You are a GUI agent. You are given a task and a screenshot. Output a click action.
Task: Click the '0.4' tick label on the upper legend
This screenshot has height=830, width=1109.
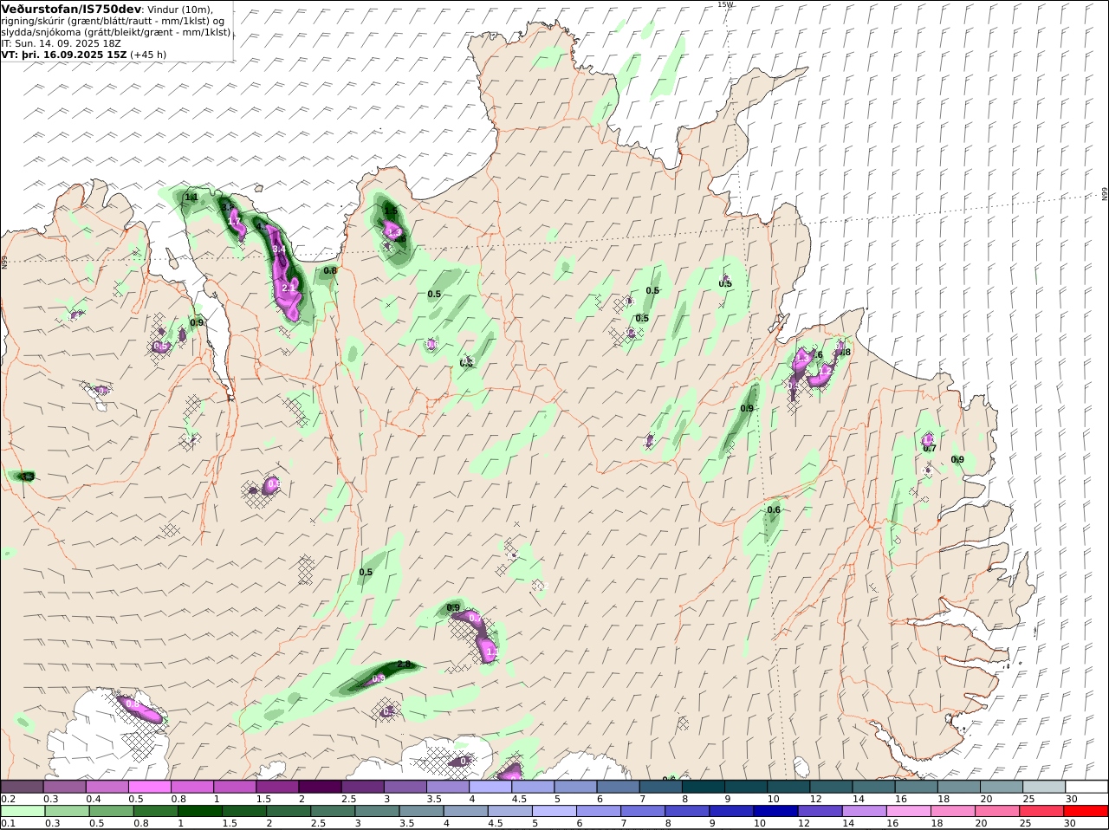pos(94,799)
